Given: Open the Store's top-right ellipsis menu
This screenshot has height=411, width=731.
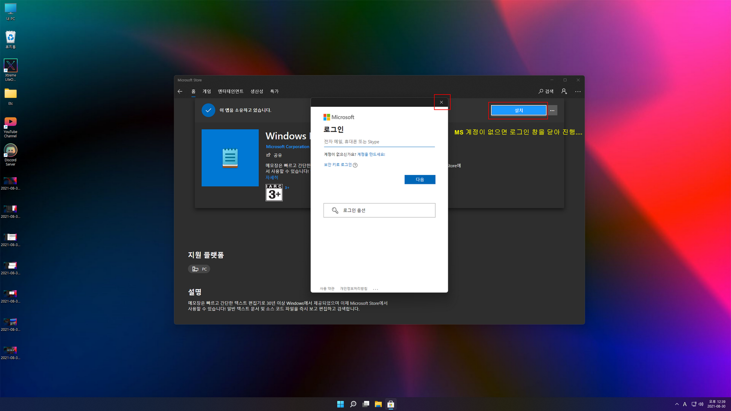Looking at the screenshot, I should pyautogui.click(x=578, y=91).
